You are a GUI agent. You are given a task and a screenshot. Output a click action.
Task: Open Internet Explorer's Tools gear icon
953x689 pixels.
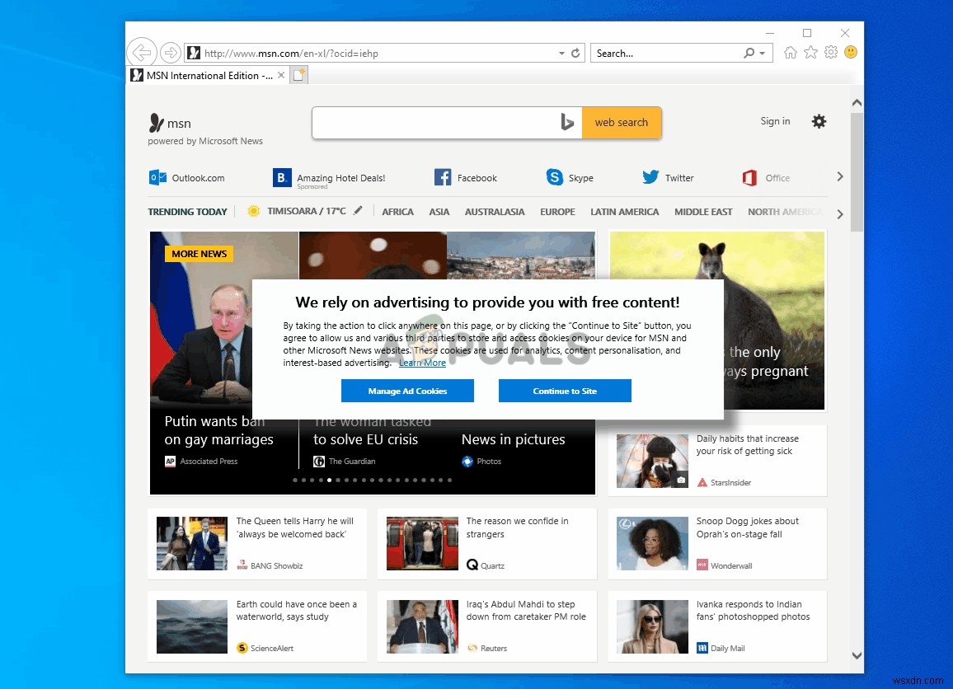(830, 52)
